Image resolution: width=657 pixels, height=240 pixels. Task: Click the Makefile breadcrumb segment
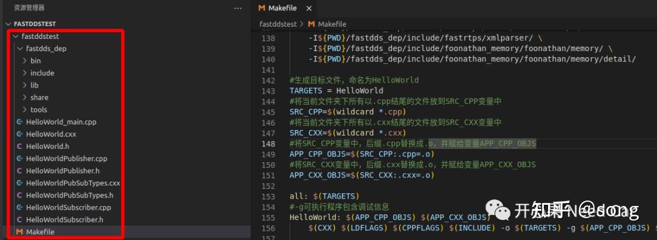pyautogui.click(x=332, y=24)
